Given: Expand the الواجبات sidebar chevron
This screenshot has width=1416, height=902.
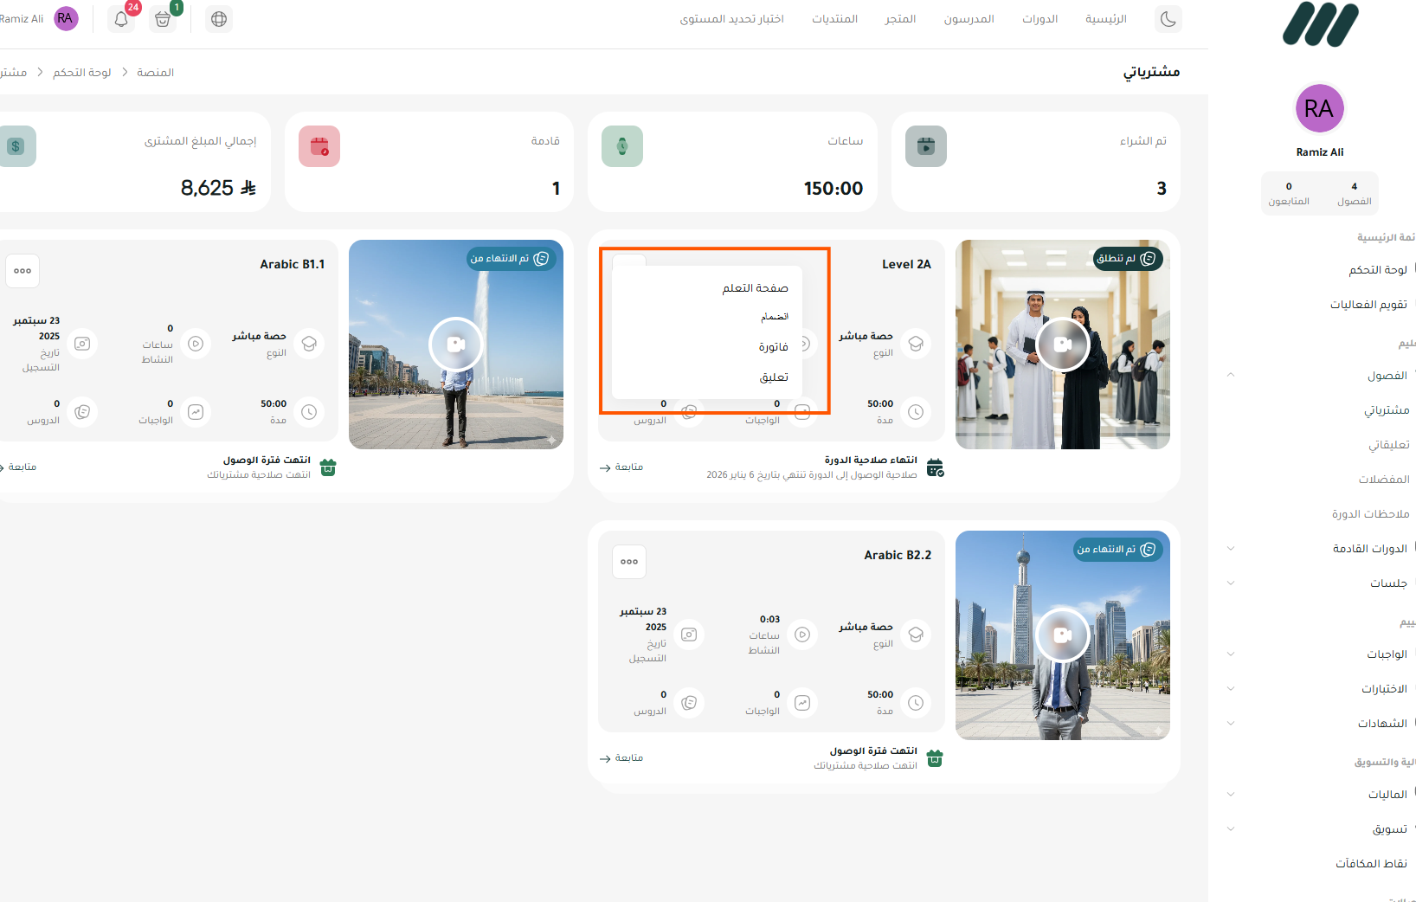Looking at the screenshot, I should 1231,654.
